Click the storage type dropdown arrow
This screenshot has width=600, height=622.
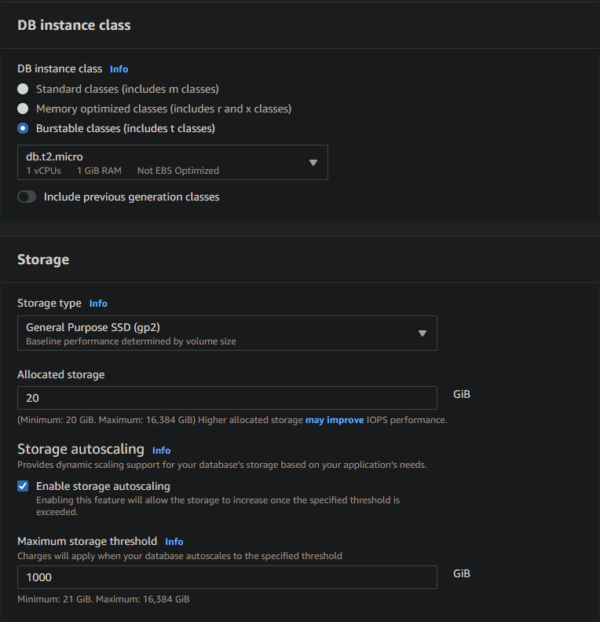(422, 333)
